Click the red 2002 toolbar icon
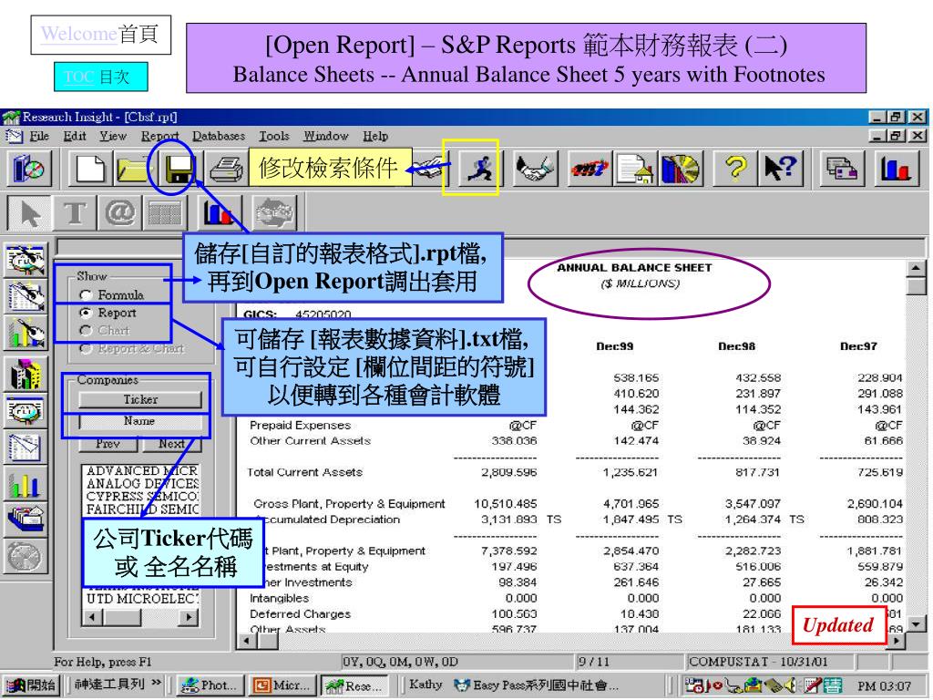Image resolution: width=933 pixels, height=700 pixels. pyautogui.click(x=590, y=169)
